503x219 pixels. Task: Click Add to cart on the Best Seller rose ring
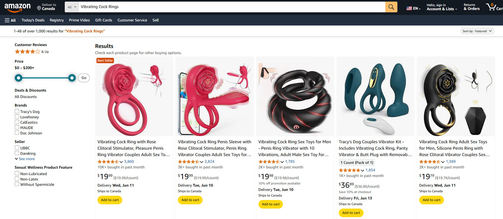click(110, 200)
